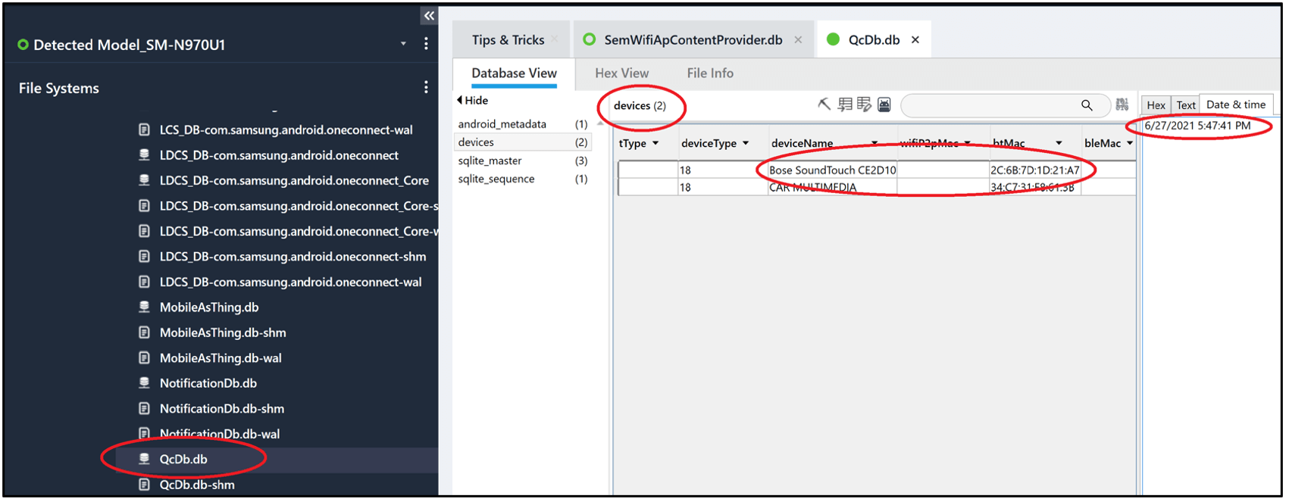Close the SemWifiApContentProvider.db tab
This screenshot has height=502, width=1289.
tap(798, 40)
